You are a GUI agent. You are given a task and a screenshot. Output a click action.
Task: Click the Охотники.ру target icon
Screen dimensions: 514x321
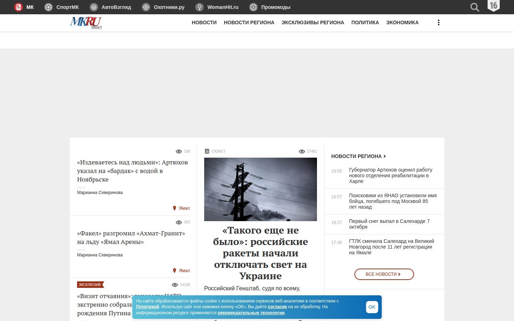pyautogui.click(x=146, y=7)
